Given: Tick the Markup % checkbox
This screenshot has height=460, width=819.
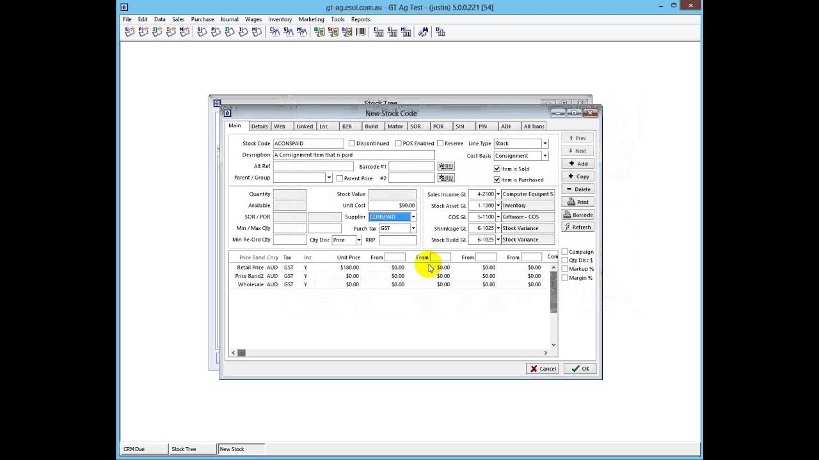Looking at the screenshot, I should coord(564,268).
